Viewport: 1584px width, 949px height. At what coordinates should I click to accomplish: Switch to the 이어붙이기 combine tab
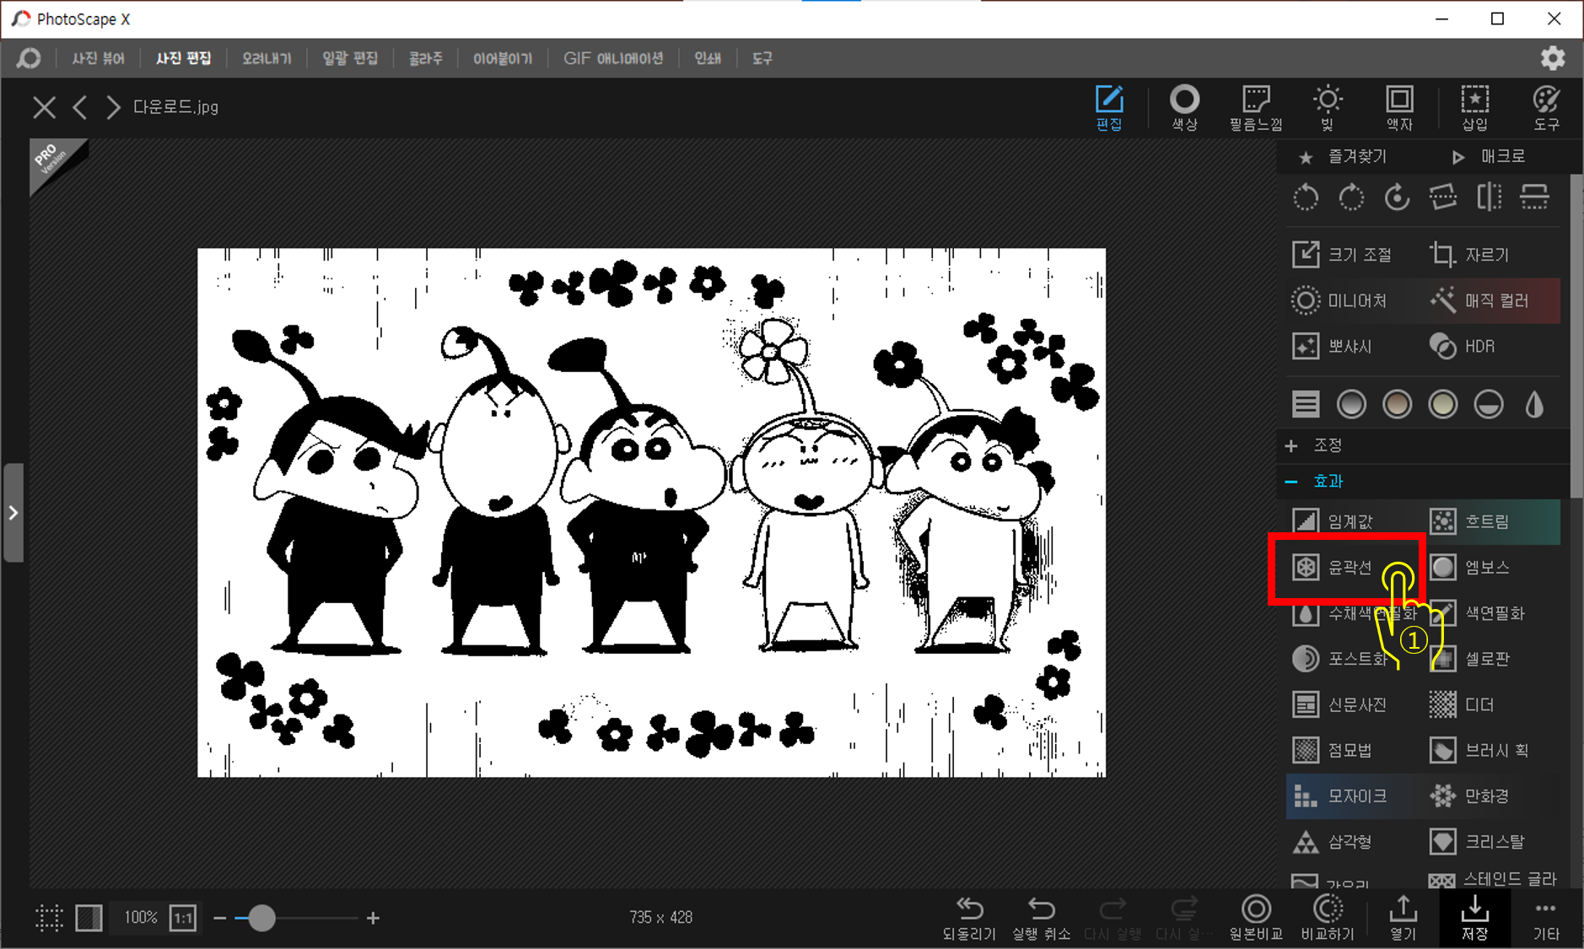tap(503, 58)
